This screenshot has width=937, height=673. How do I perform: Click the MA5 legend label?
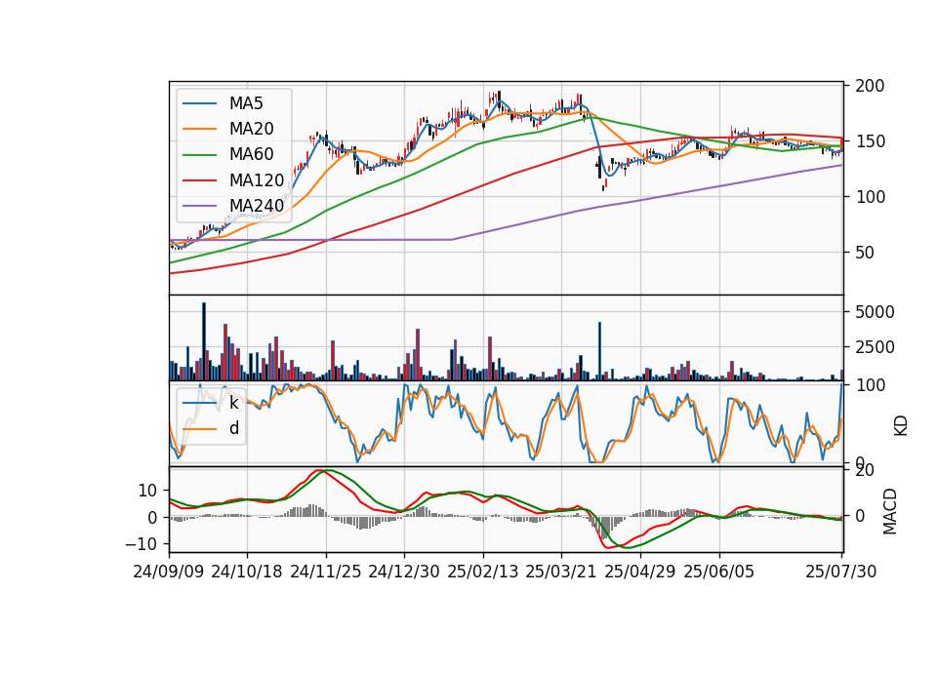[x=246, y=103]
